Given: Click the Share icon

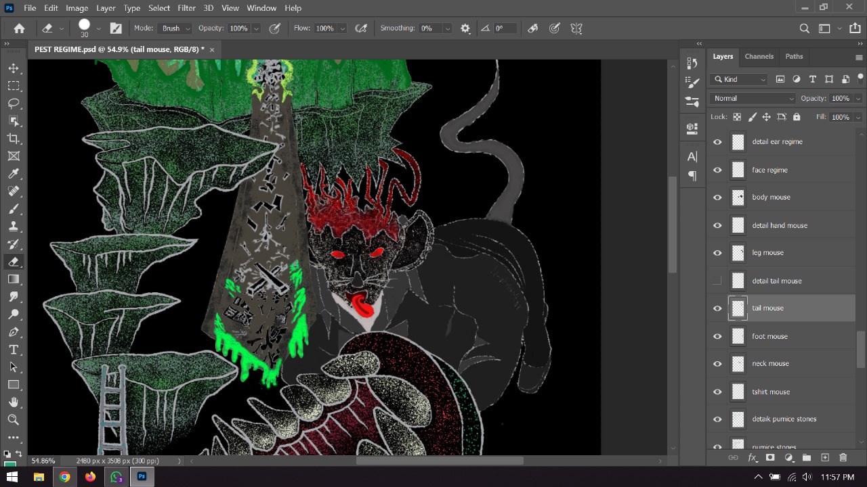Looking at the screenshot, I should (x=855, y=28).
